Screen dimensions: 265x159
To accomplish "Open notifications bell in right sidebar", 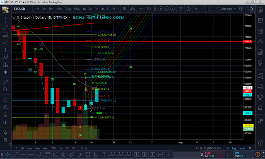I will (x=260, y=108).
